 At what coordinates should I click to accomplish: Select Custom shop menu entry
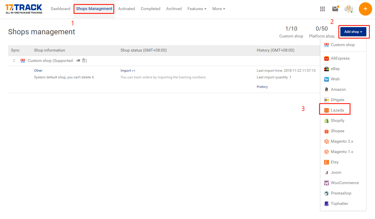[342, 45]
